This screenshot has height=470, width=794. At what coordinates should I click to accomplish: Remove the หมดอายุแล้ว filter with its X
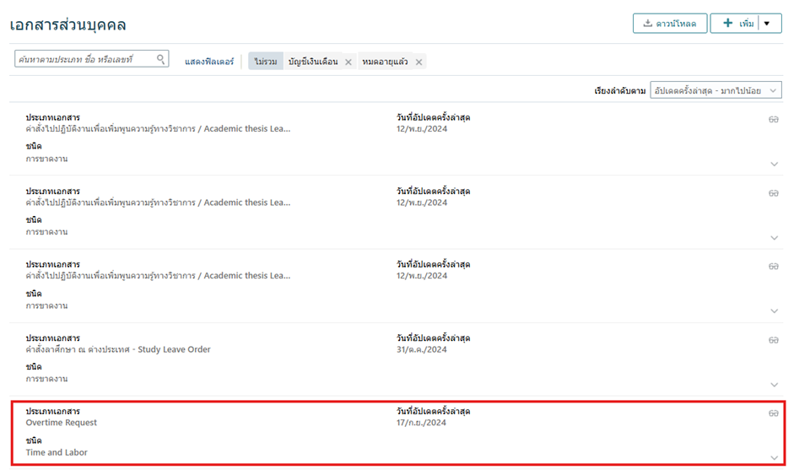tap(419, 62)
